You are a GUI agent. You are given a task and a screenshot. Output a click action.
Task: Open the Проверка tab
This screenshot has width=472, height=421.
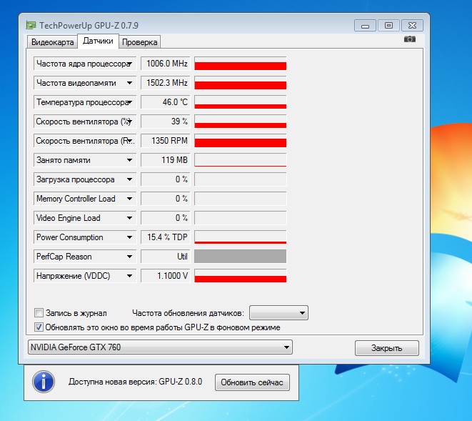[x=139, y=42]
